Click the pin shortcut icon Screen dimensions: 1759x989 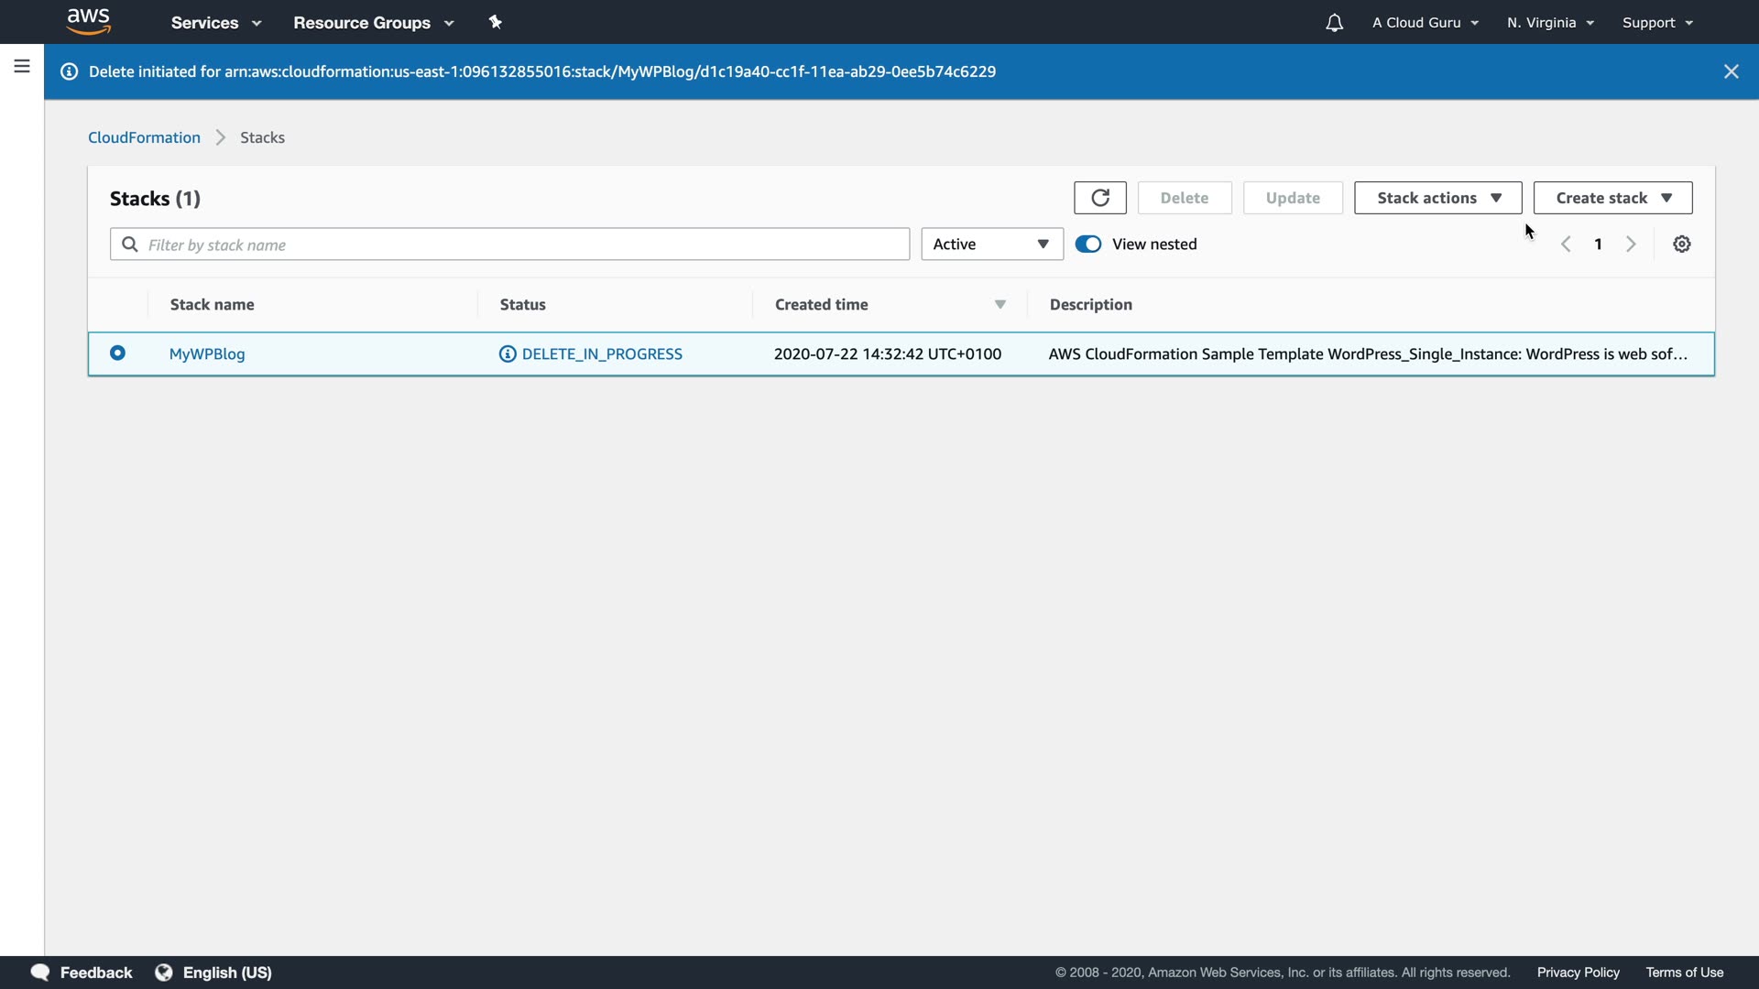point(496,22)
